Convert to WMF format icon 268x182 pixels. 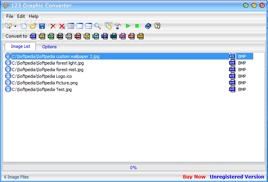pos(60,36)
